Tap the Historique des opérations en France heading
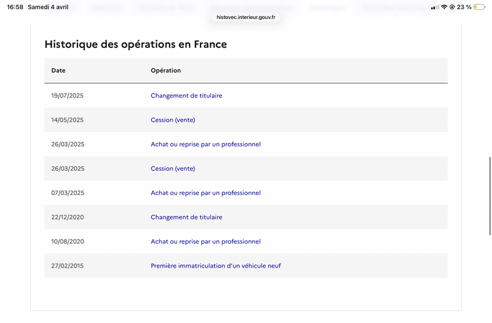Image resolution: width=492 pixels, height=323 pixels. (136, 44)
